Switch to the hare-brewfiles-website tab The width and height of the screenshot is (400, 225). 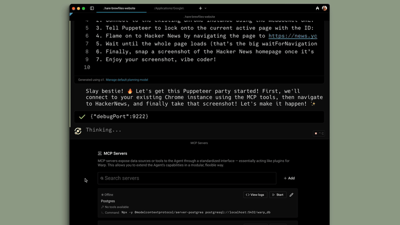[119, 8]
